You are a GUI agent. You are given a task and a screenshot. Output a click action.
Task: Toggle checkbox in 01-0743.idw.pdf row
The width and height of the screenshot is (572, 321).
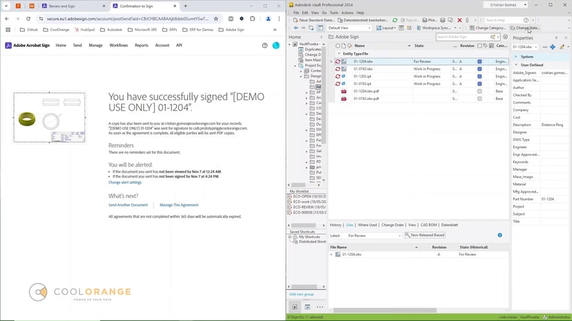coord(479,99)
